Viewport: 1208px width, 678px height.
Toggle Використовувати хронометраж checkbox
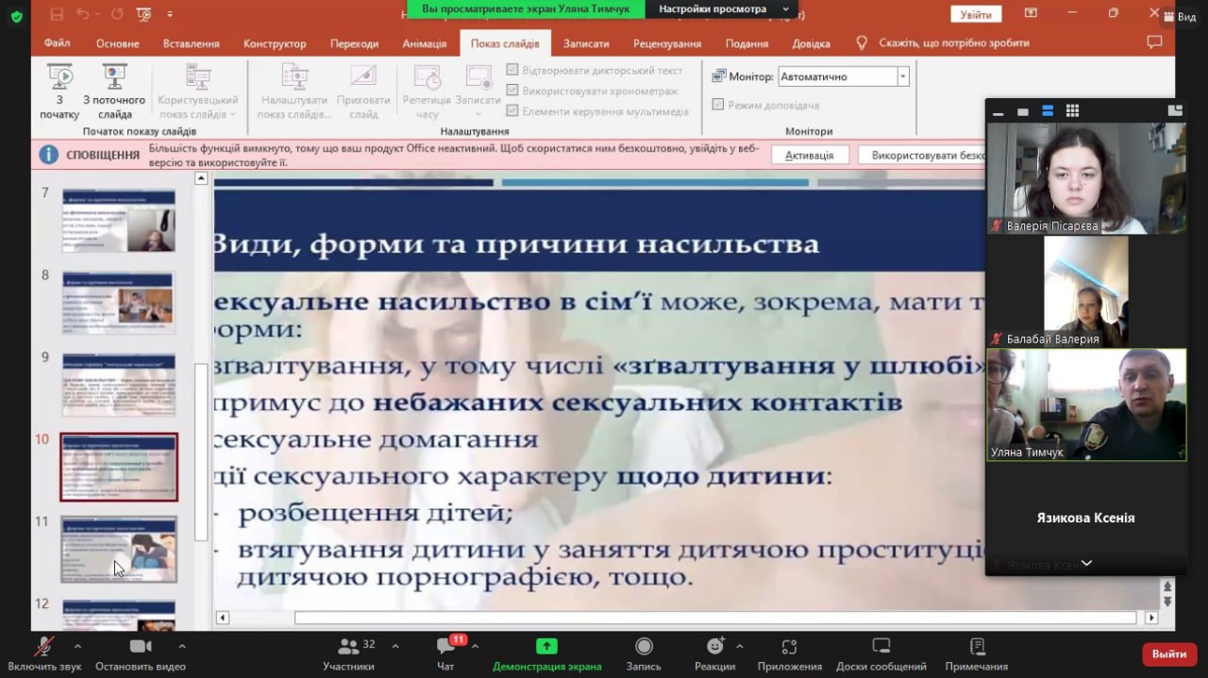(x=512, y=91)
